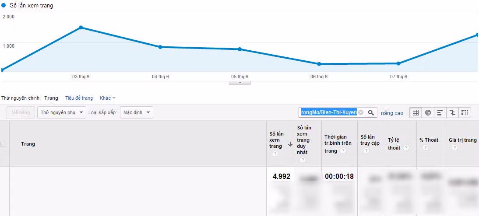Open help for Giá trị trang
This screenshot has width=479, height=216.
[x=454, y=148]
